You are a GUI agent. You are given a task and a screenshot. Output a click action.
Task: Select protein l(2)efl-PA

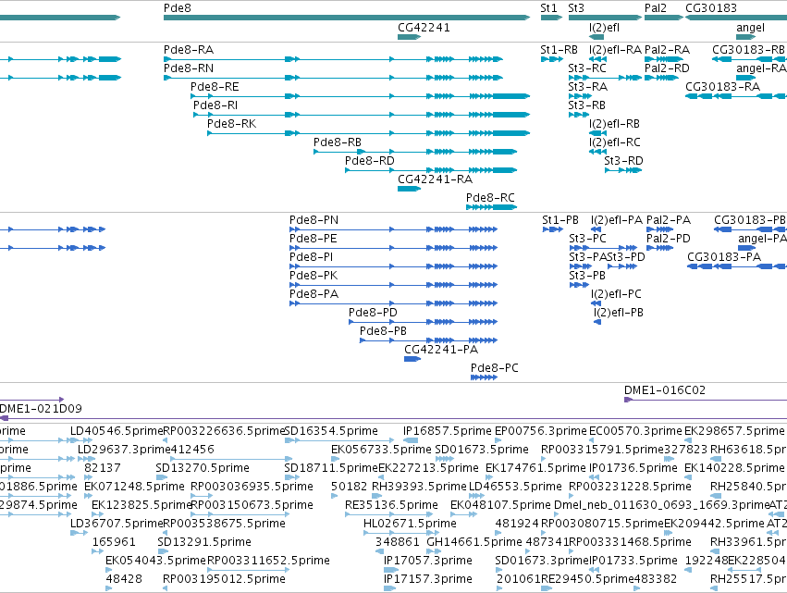596,229
